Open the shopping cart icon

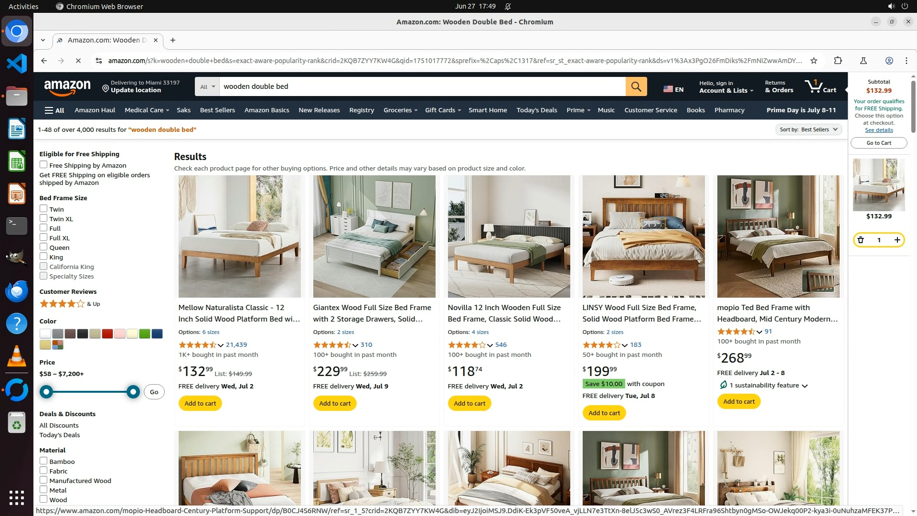(x=821, y=86)
